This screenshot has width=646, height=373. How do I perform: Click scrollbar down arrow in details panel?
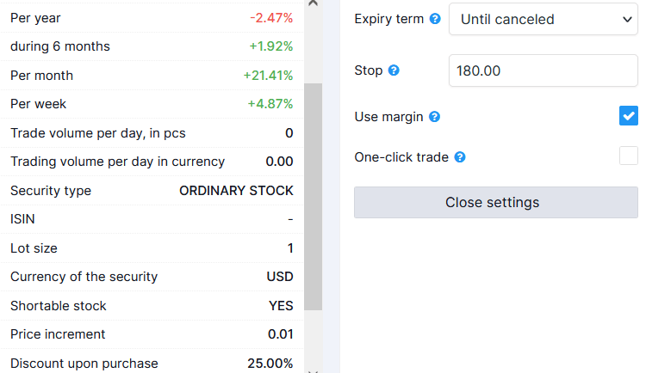pos(313,369)
